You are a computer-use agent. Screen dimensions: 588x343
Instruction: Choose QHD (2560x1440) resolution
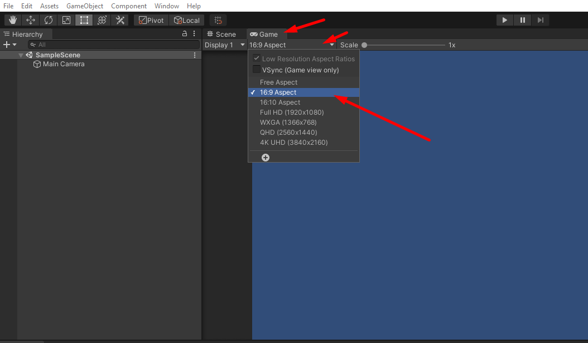[303, 133]
